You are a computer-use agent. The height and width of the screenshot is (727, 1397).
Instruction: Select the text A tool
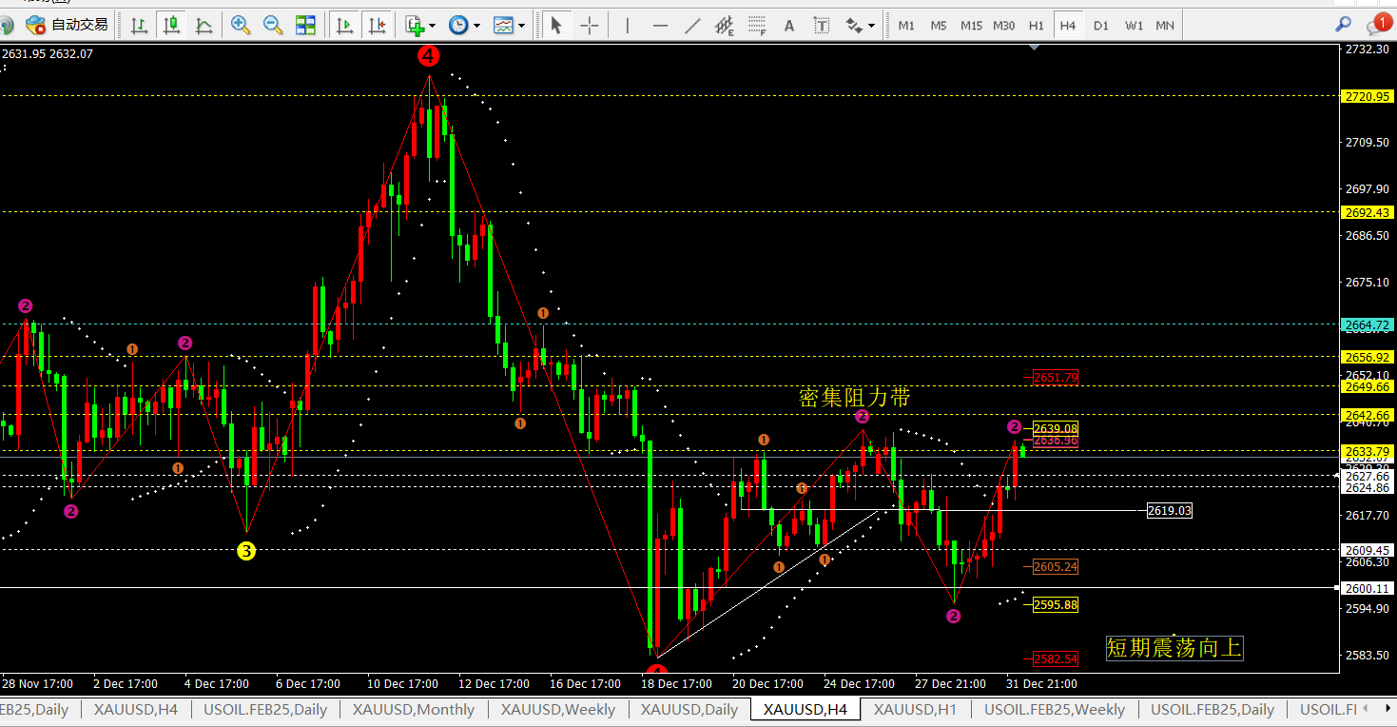click(x=789, y=25)
